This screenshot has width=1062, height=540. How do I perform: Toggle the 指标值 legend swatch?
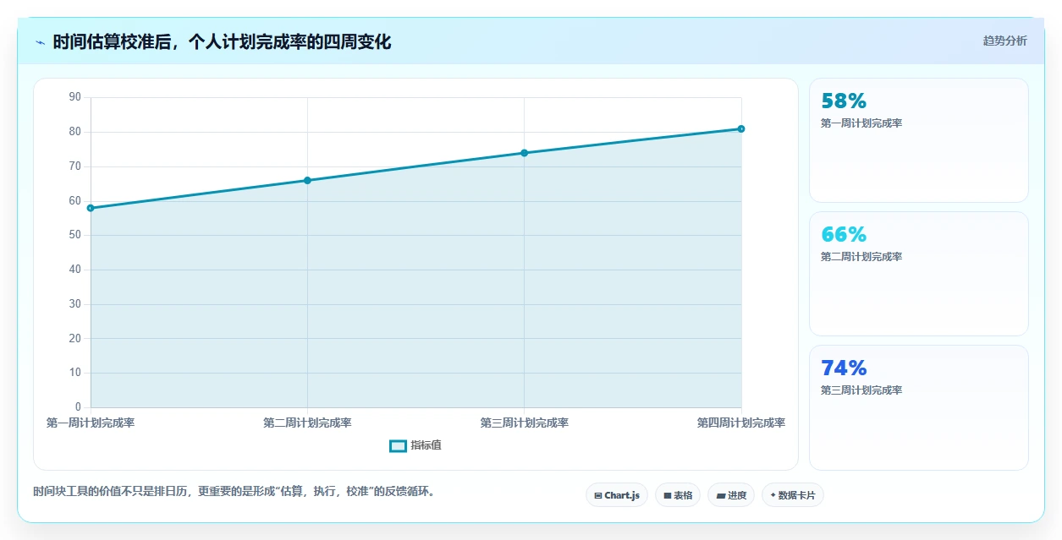(x=398, y=445)
